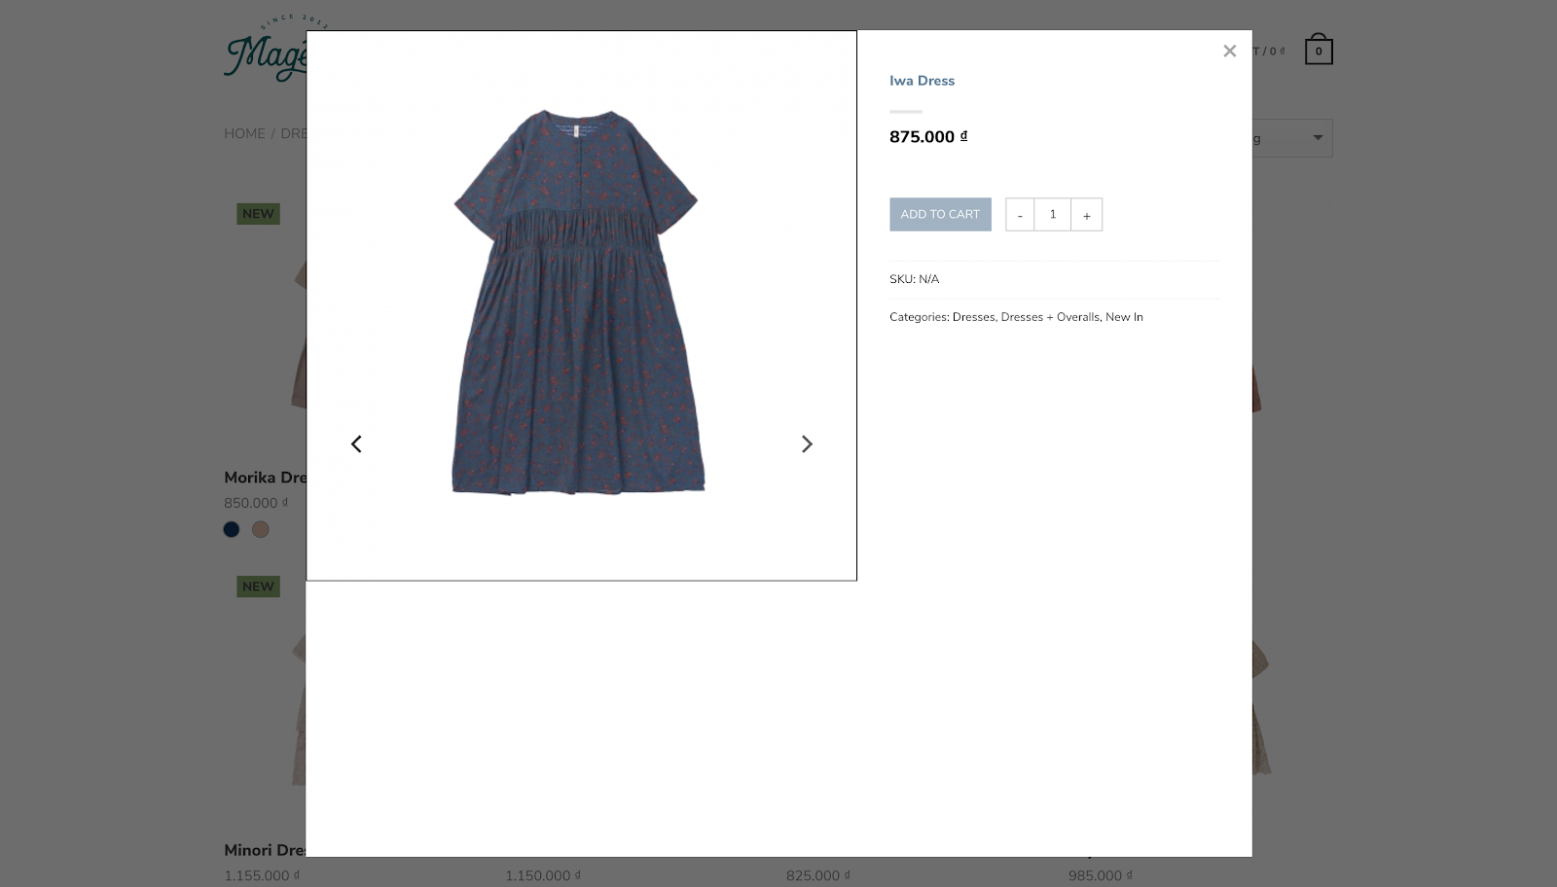
Task: Click the 825.000 ₫ price in background
Action: pos(818,875)
